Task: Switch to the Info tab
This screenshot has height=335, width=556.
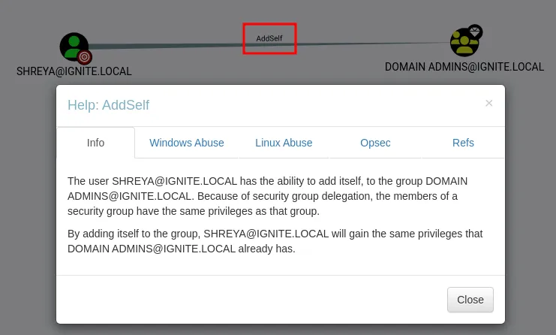Action: point(95,143)
